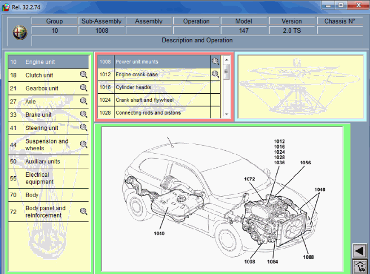Open magnifier for Suspension and wheels row
370x274 pixels.
pyautogui.click(x=83, y=144)
